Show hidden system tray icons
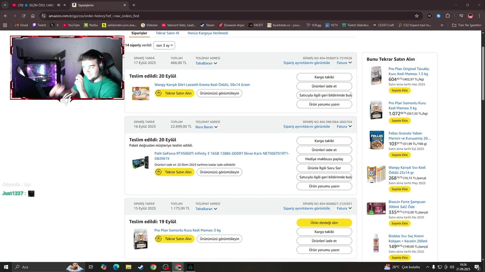 (x=427, y=267)
